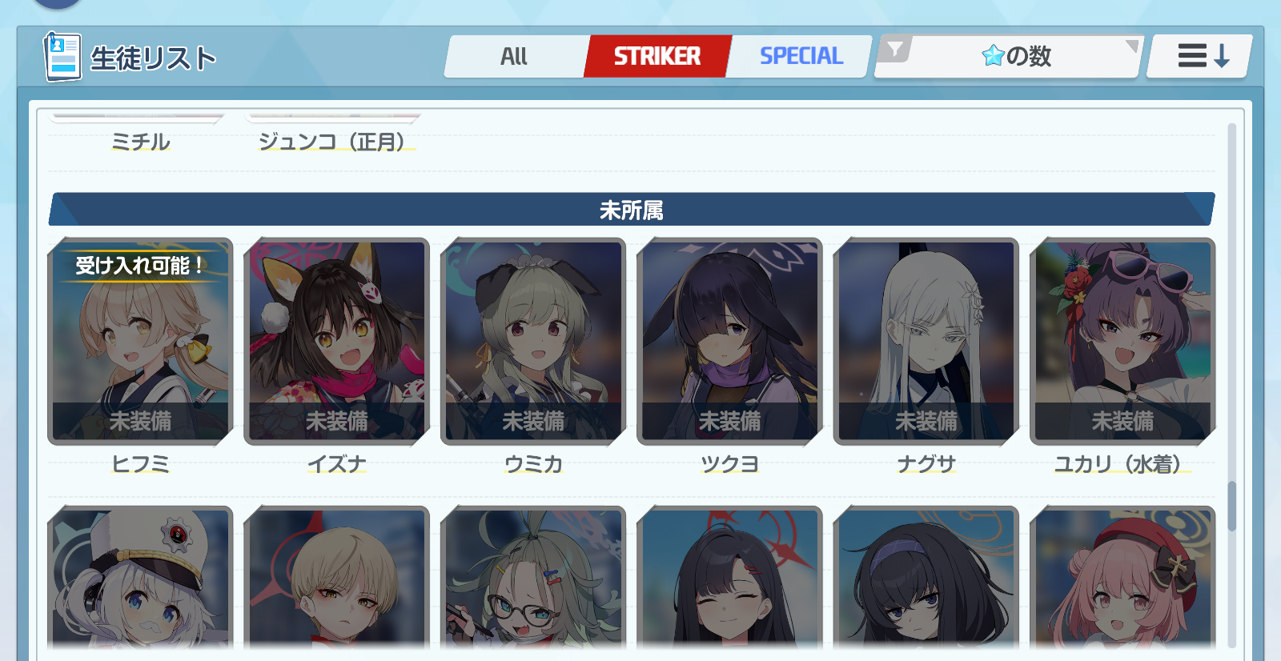
Task: Choose the ツクヨ student portrait
Action: pos(729,342)
